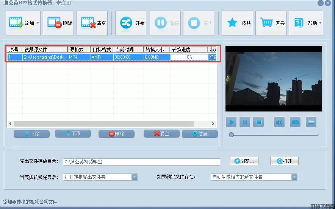Click the 浏览... browse button

(244, 161)
